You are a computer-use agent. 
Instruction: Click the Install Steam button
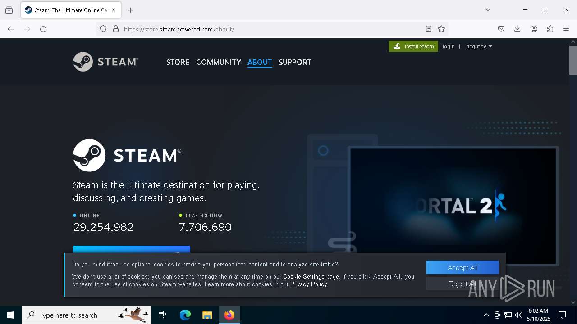coord(413,46)
